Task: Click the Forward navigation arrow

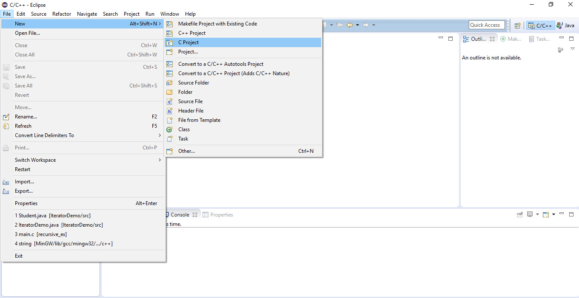Action: (366, 25)
